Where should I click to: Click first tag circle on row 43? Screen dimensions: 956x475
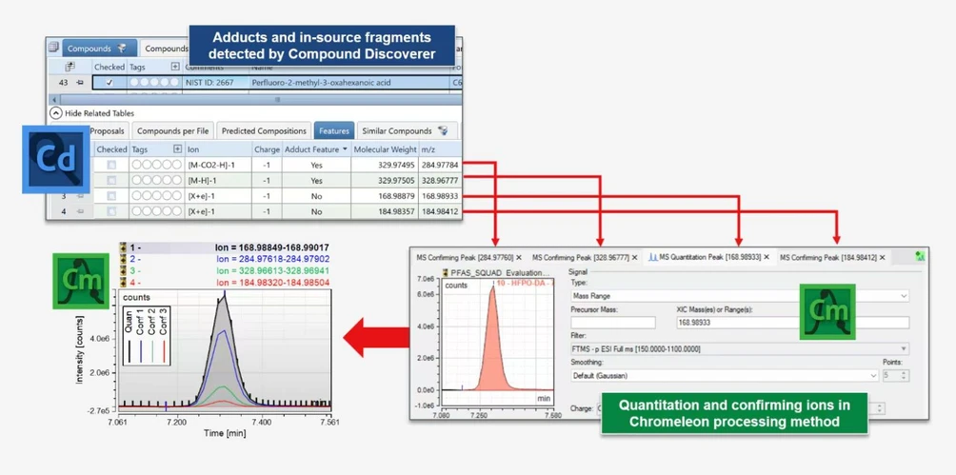pos(135,82)
